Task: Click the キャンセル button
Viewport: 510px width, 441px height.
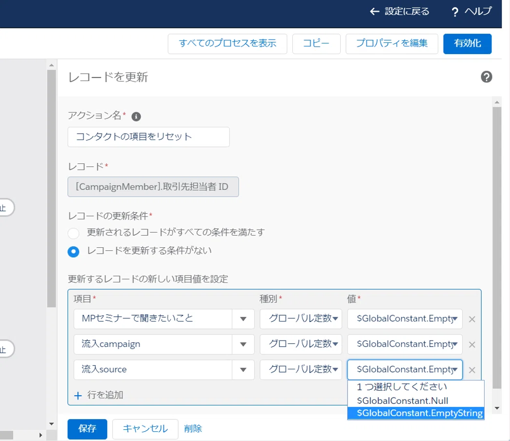Action: point(145,429)
